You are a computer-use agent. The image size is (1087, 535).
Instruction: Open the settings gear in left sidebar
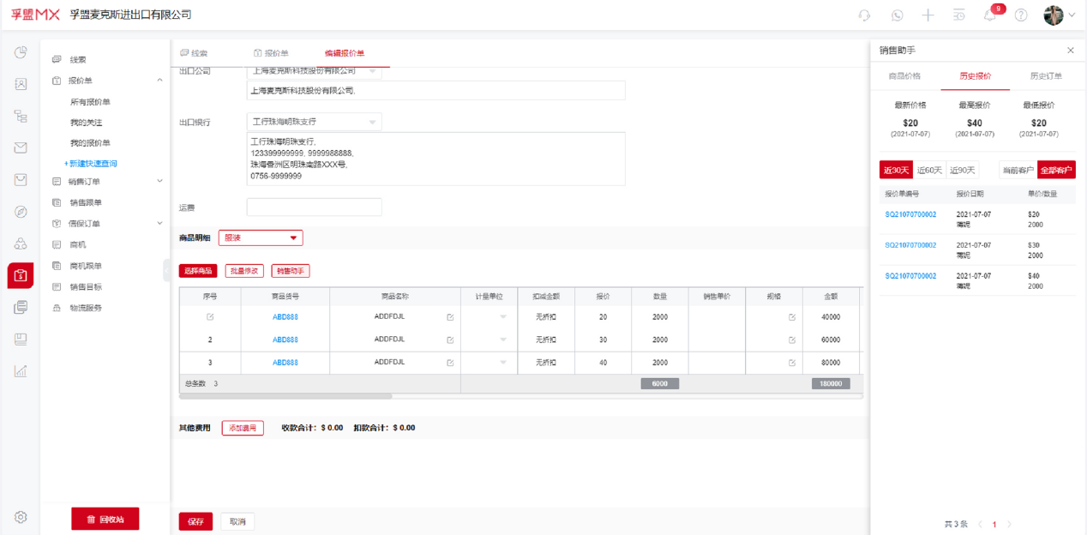click(x=21, y=517)
